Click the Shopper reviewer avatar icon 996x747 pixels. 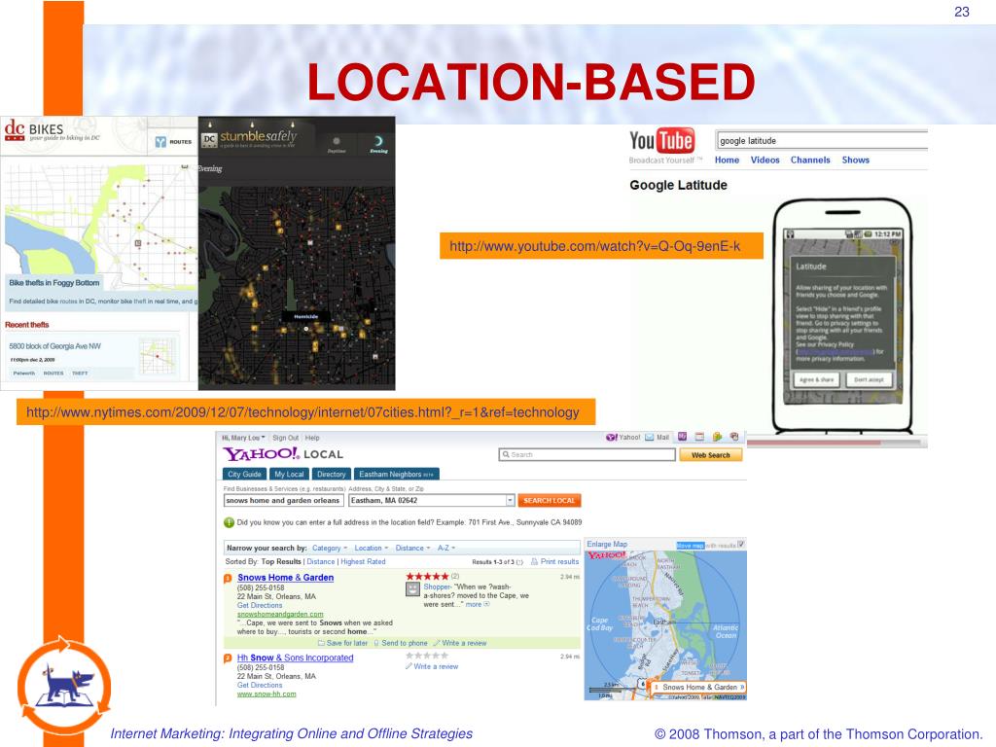(x=412, y=589)
